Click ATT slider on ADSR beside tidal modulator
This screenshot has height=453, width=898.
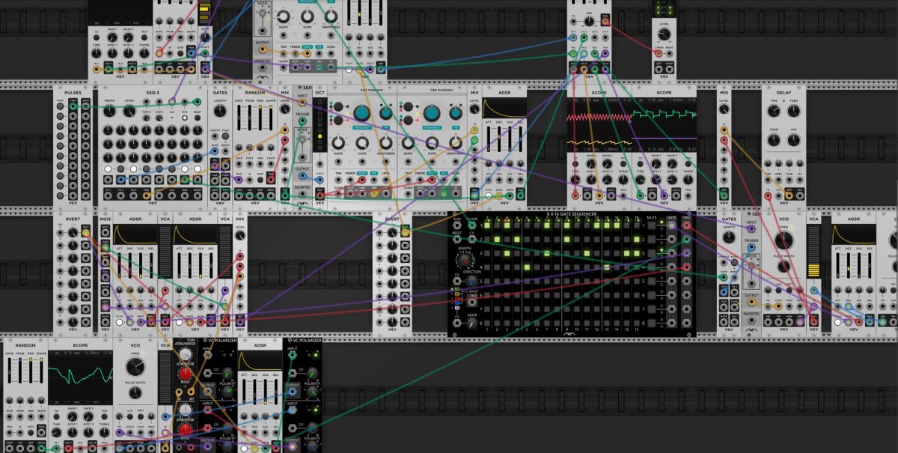(x=489, y=139)
